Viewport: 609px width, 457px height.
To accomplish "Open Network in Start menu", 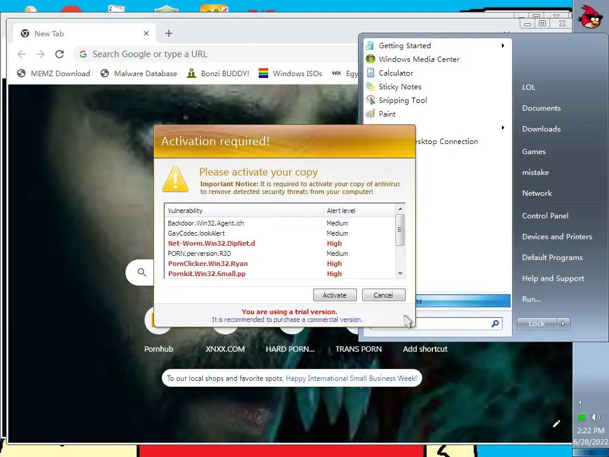I will pyautogui.click(x=537, y=193).
